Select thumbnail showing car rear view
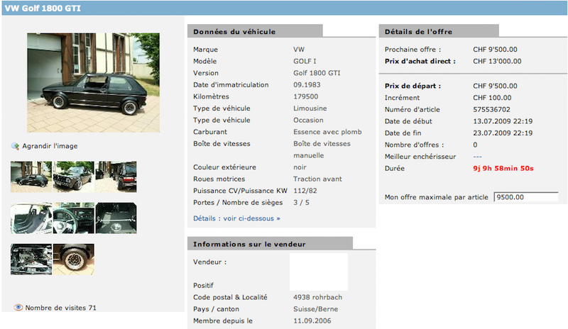The height and width of the screenshot is (329, 568). [116, 177]
